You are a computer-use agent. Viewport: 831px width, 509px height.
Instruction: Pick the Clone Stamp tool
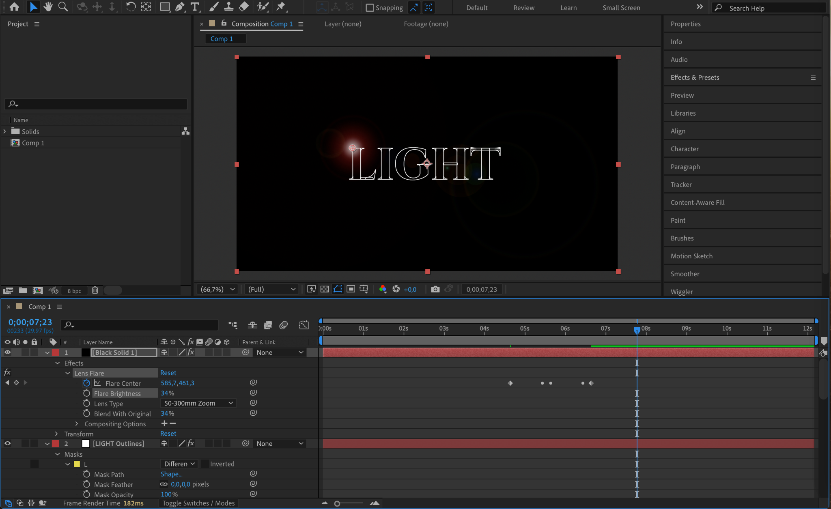pyautogui.click(x=228, y=7)
